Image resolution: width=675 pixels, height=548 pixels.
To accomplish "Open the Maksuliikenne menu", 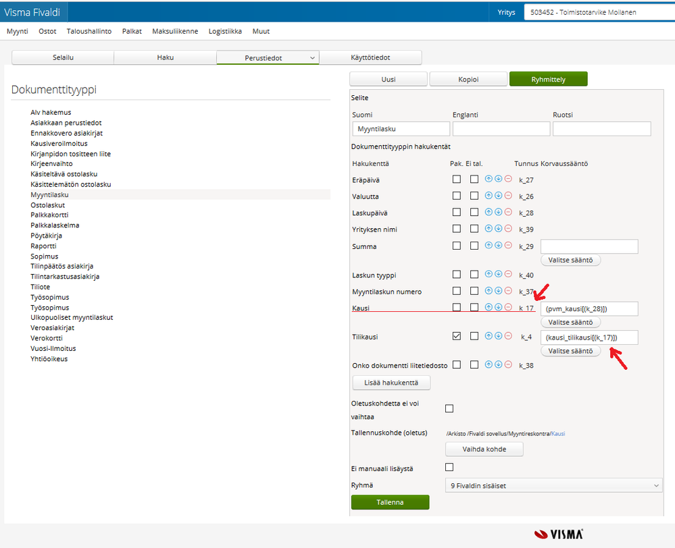I will pyautogui.click(x=175, y=32).
